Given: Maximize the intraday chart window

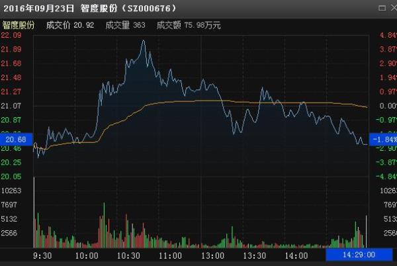Looking at the screenshot, I should click(382, 8).
